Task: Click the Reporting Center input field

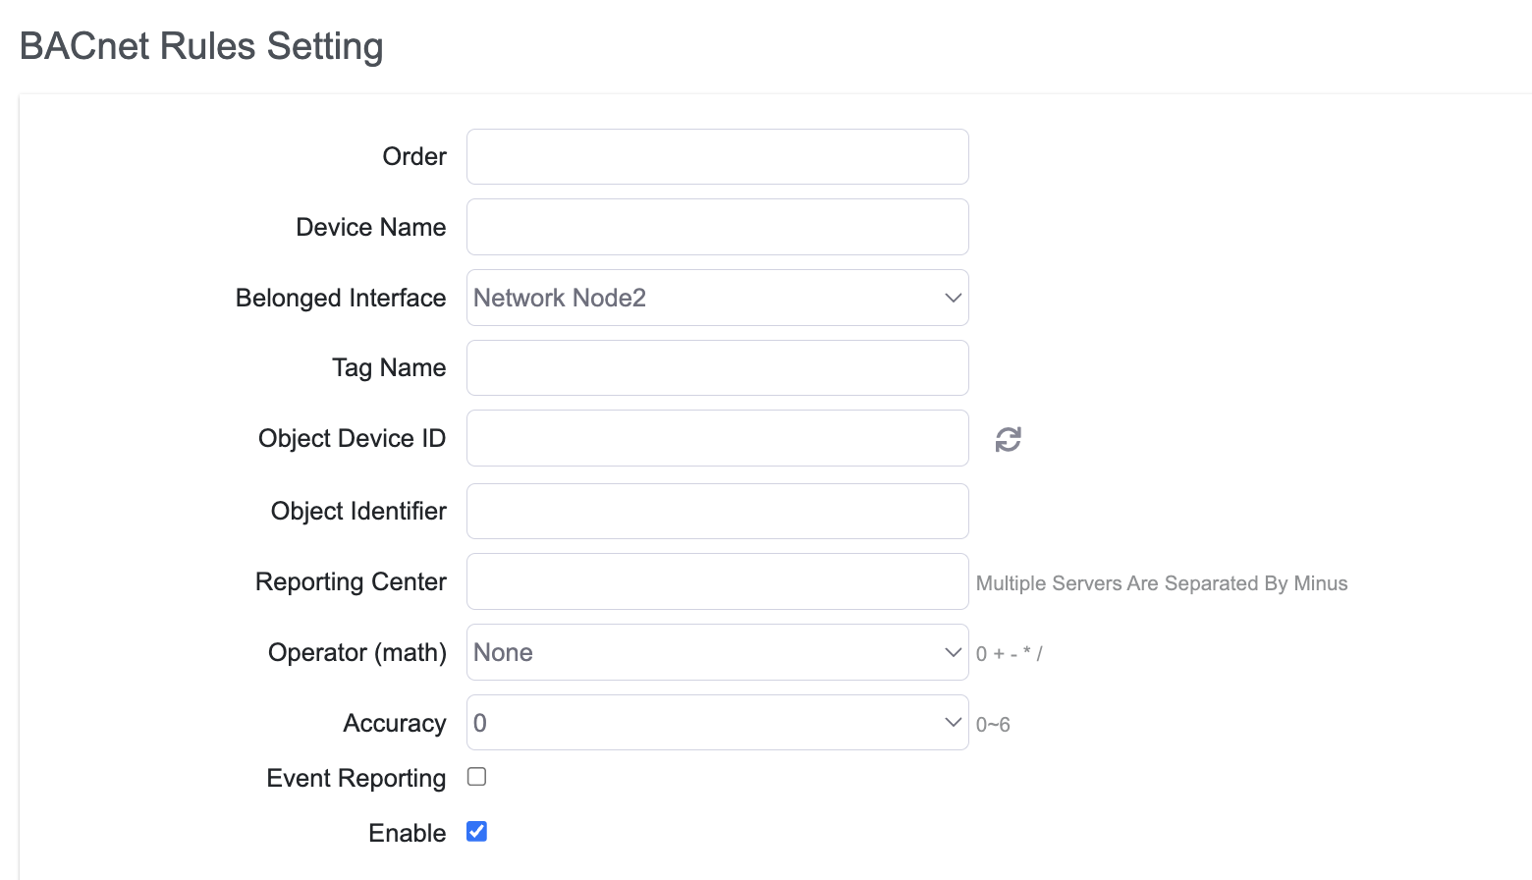Action: [x=718, y=581]
